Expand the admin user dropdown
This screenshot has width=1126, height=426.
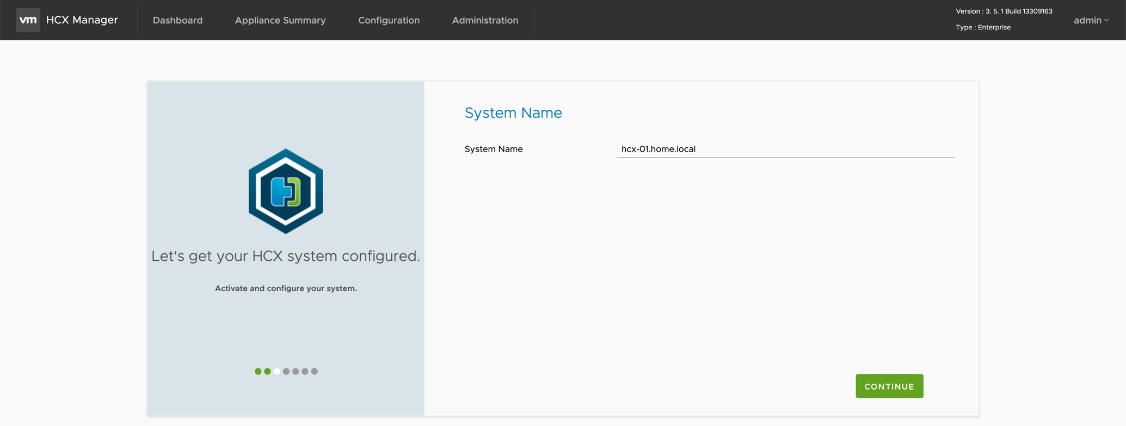click(x=1091, y=20)
